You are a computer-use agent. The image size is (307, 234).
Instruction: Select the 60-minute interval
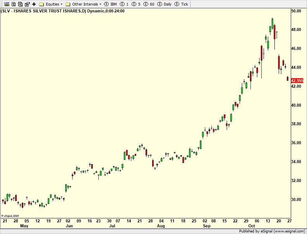149,4
